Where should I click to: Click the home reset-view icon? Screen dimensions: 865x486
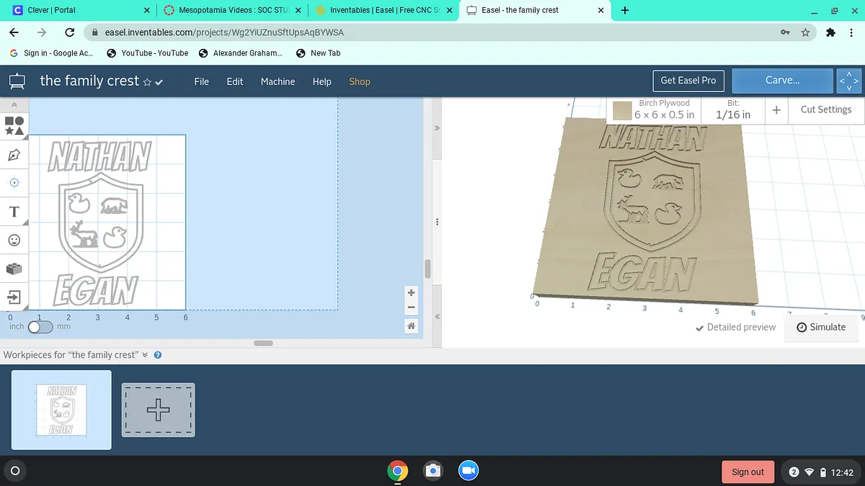point(411,326)
